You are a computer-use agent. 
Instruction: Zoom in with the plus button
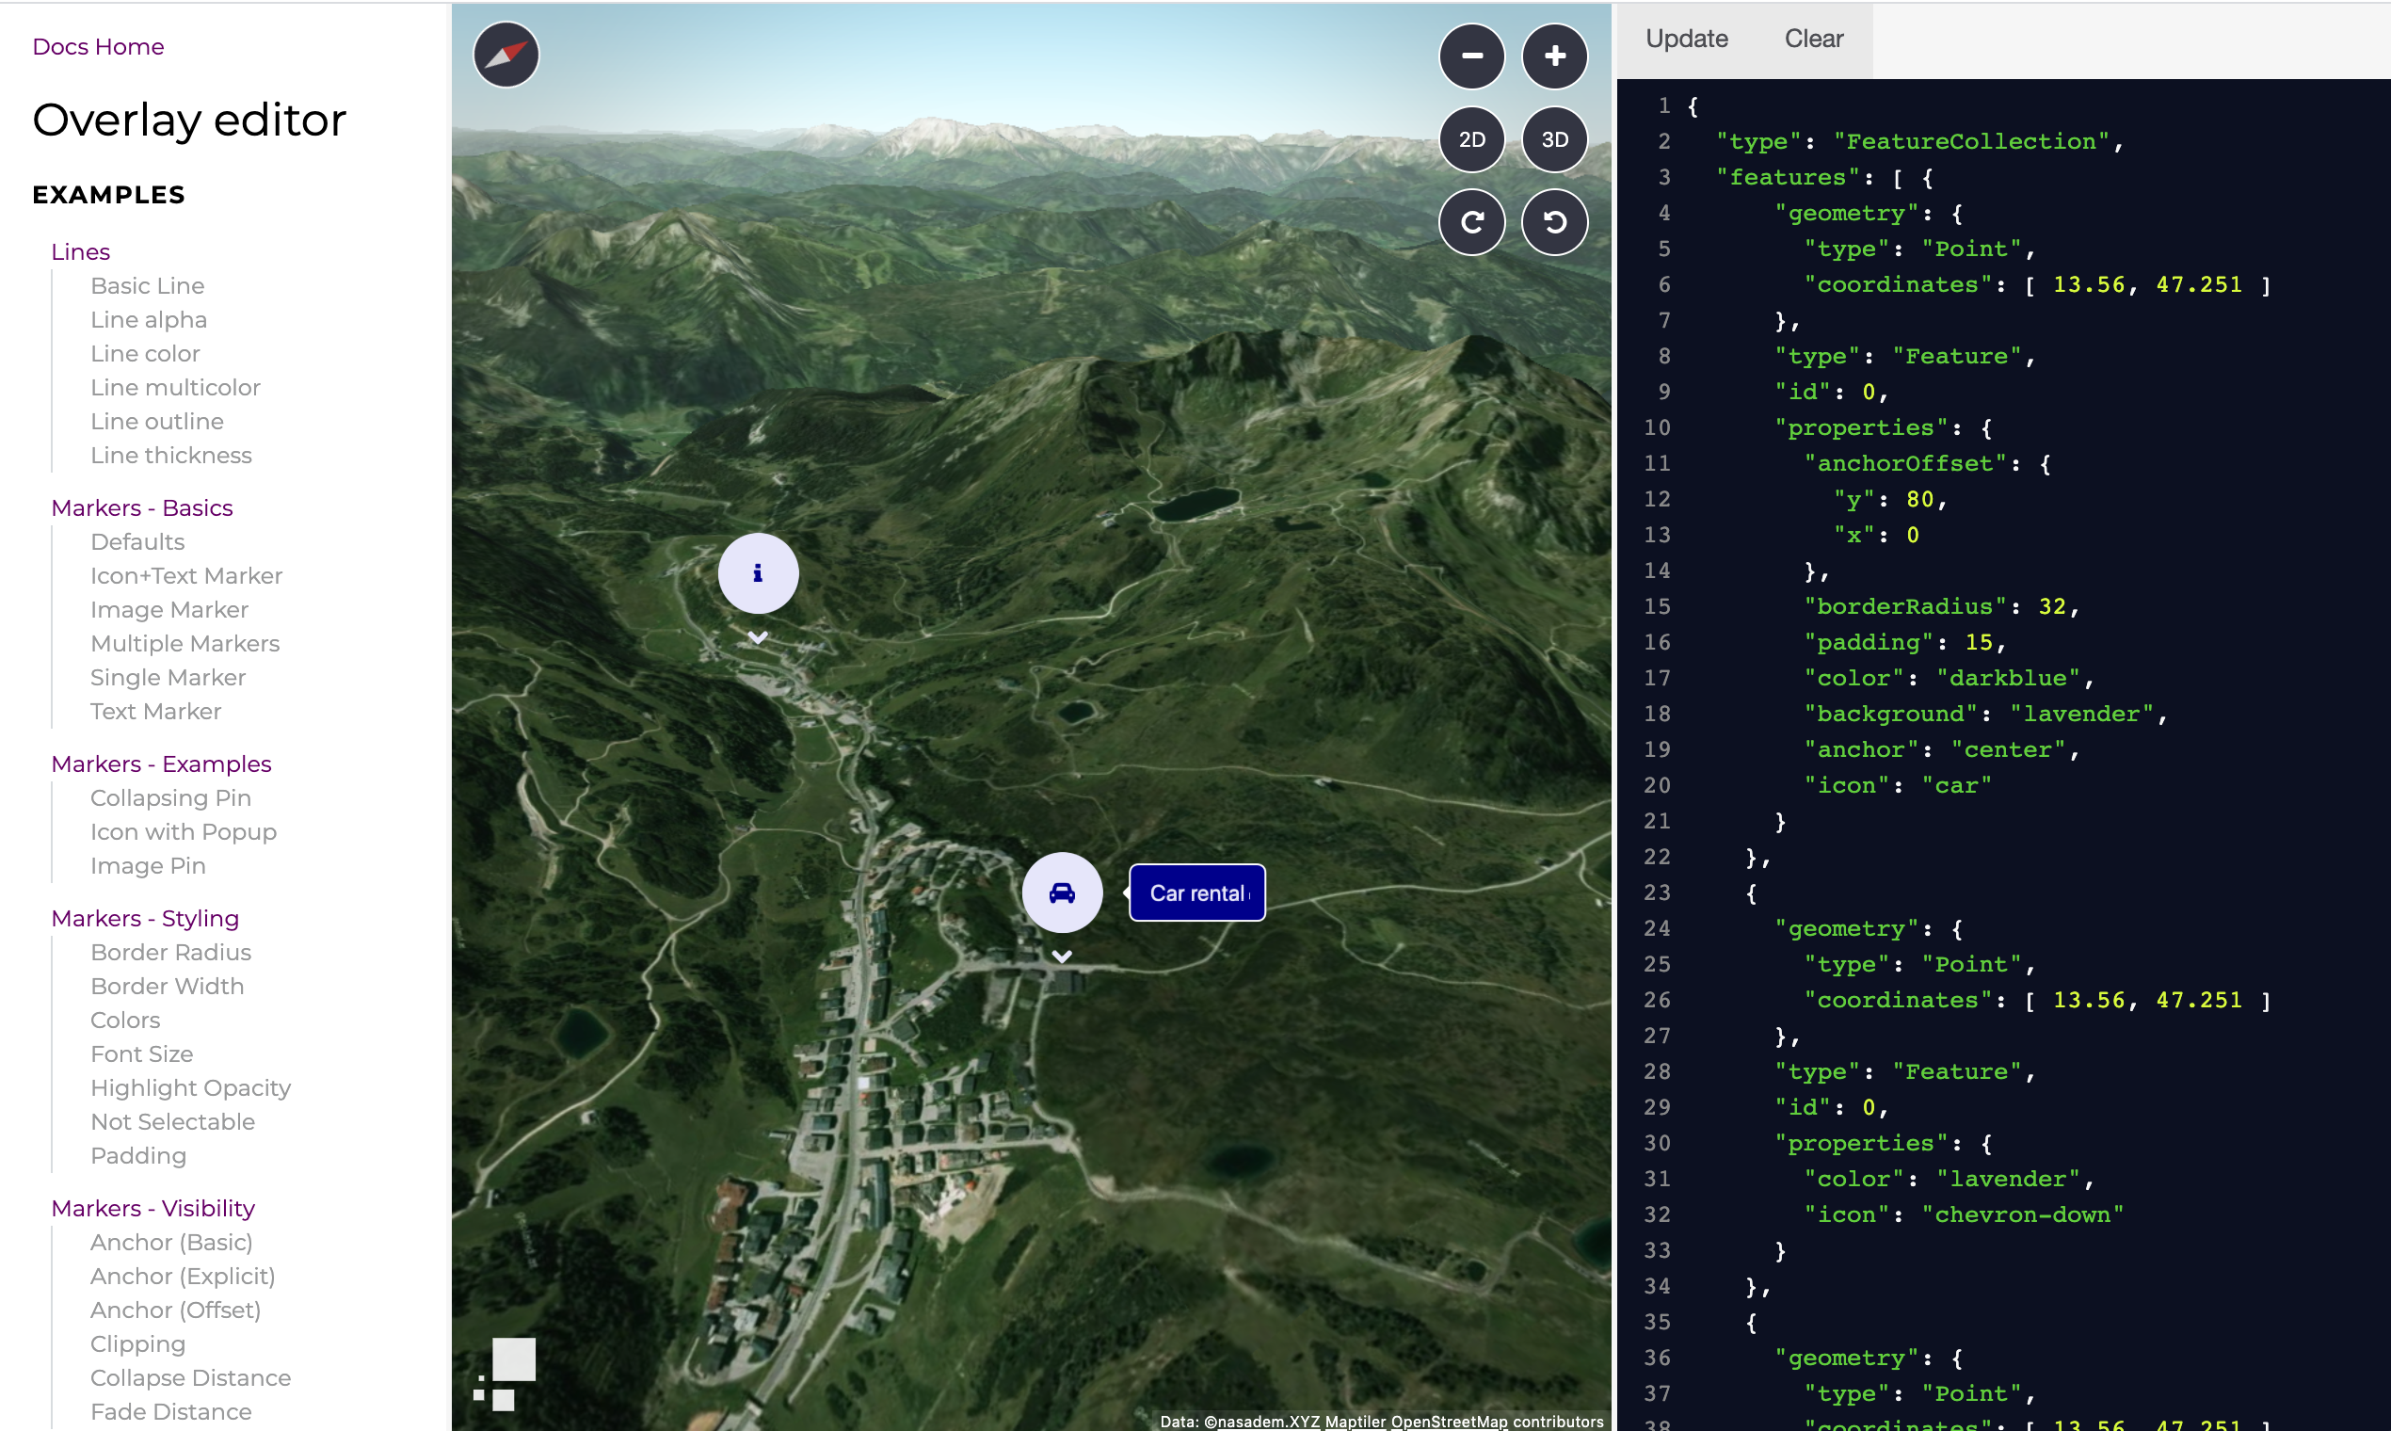(1554, 56)
